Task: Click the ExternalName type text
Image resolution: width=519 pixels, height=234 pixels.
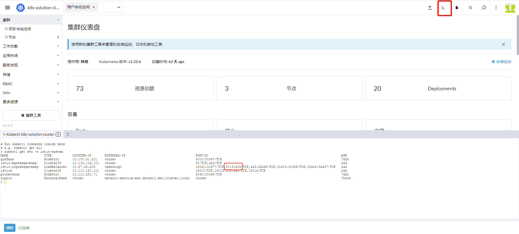Action: coord(55,178)
